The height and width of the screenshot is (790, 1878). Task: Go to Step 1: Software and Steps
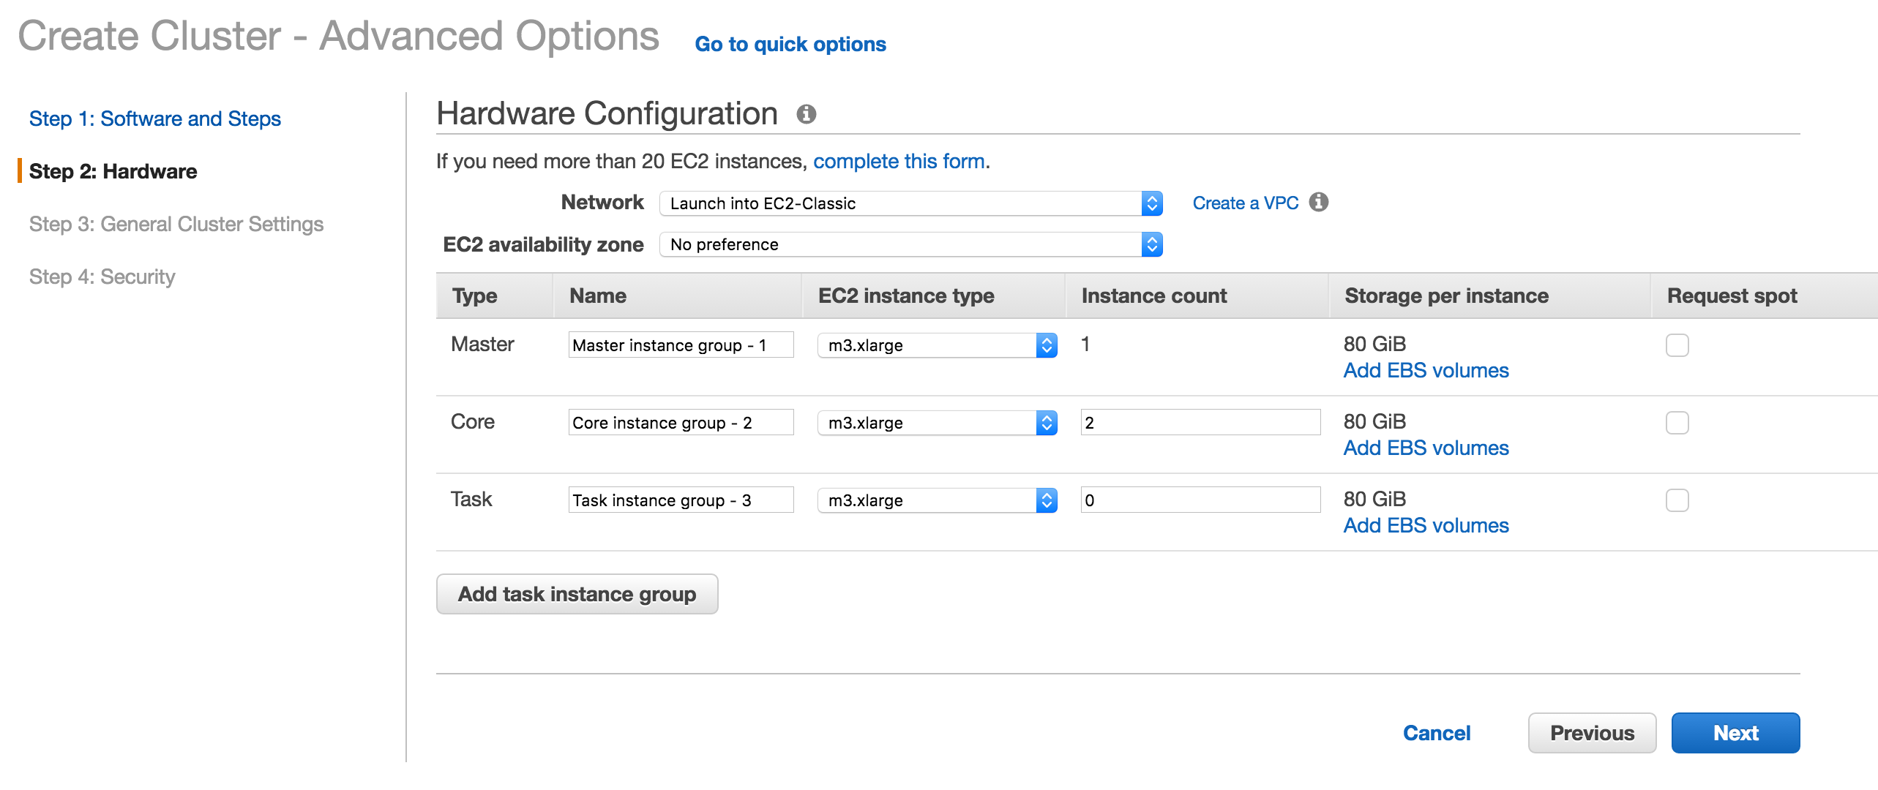pos(154,118)
